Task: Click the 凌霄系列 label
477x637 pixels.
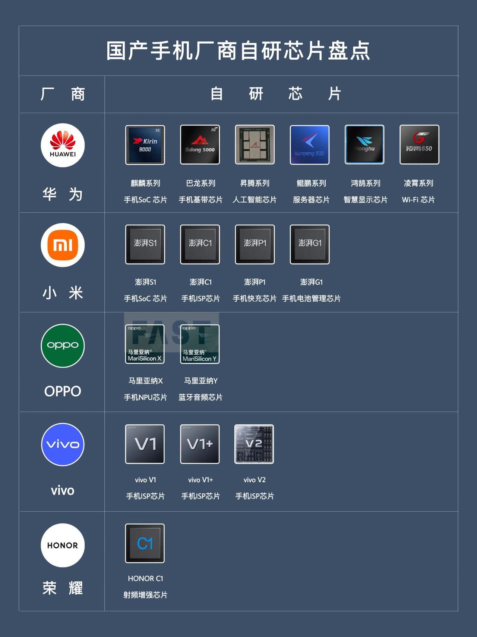Action: (418, 183)
